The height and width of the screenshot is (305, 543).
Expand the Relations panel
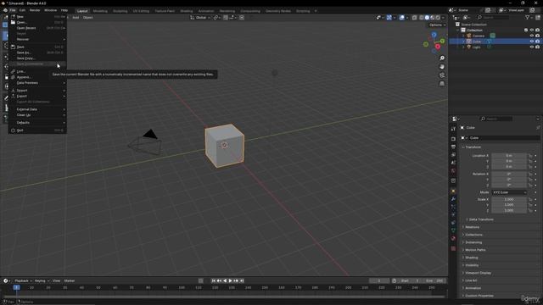472,227
